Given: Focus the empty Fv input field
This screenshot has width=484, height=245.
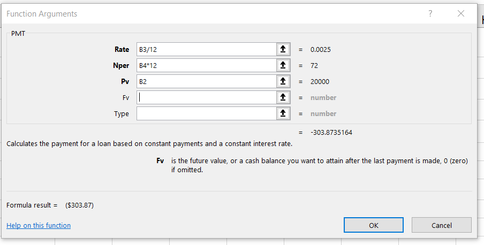Looking at the screenshot, I should point(207,97).
